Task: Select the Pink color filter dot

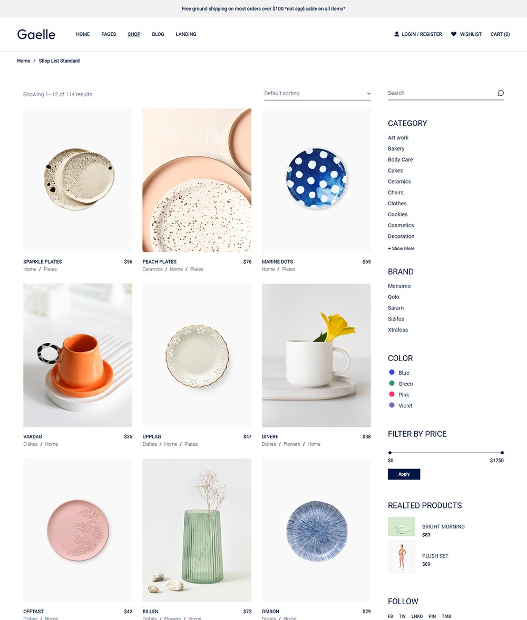Action: [x=392, y=394]
